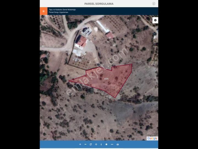Zoom in with the plus icon

80,144
